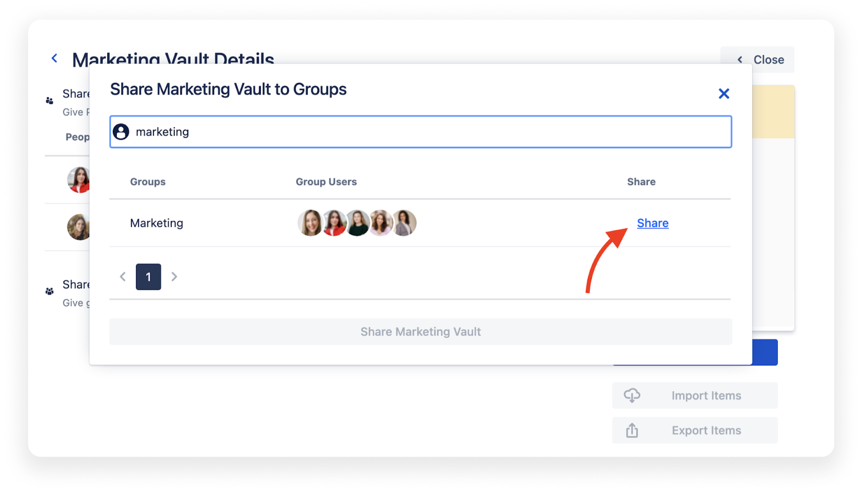The width and height of the screenshot is (862, 493).
Task: Click the person icon in the search field
Action: coord(121,132)
